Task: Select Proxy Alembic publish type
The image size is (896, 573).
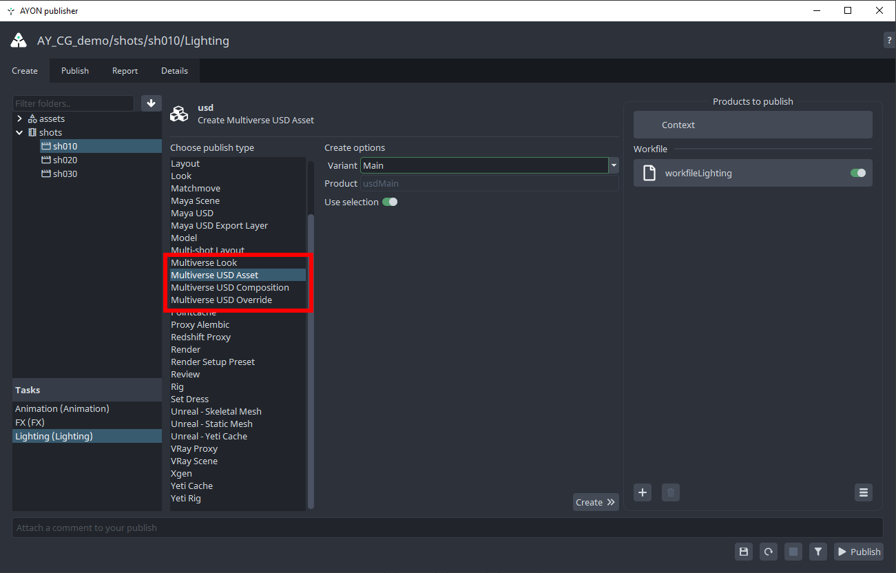Action: (238, 324)
